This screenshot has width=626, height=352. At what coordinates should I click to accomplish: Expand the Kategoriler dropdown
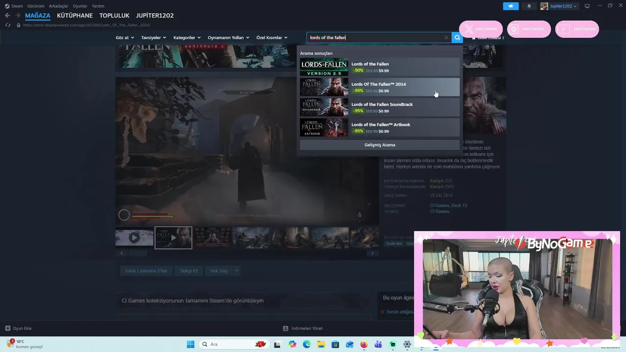point(187,38)
